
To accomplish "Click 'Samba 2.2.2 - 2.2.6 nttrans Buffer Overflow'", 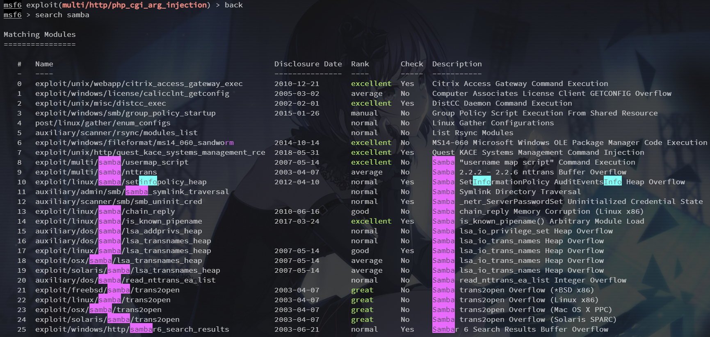I will point(529,172).
